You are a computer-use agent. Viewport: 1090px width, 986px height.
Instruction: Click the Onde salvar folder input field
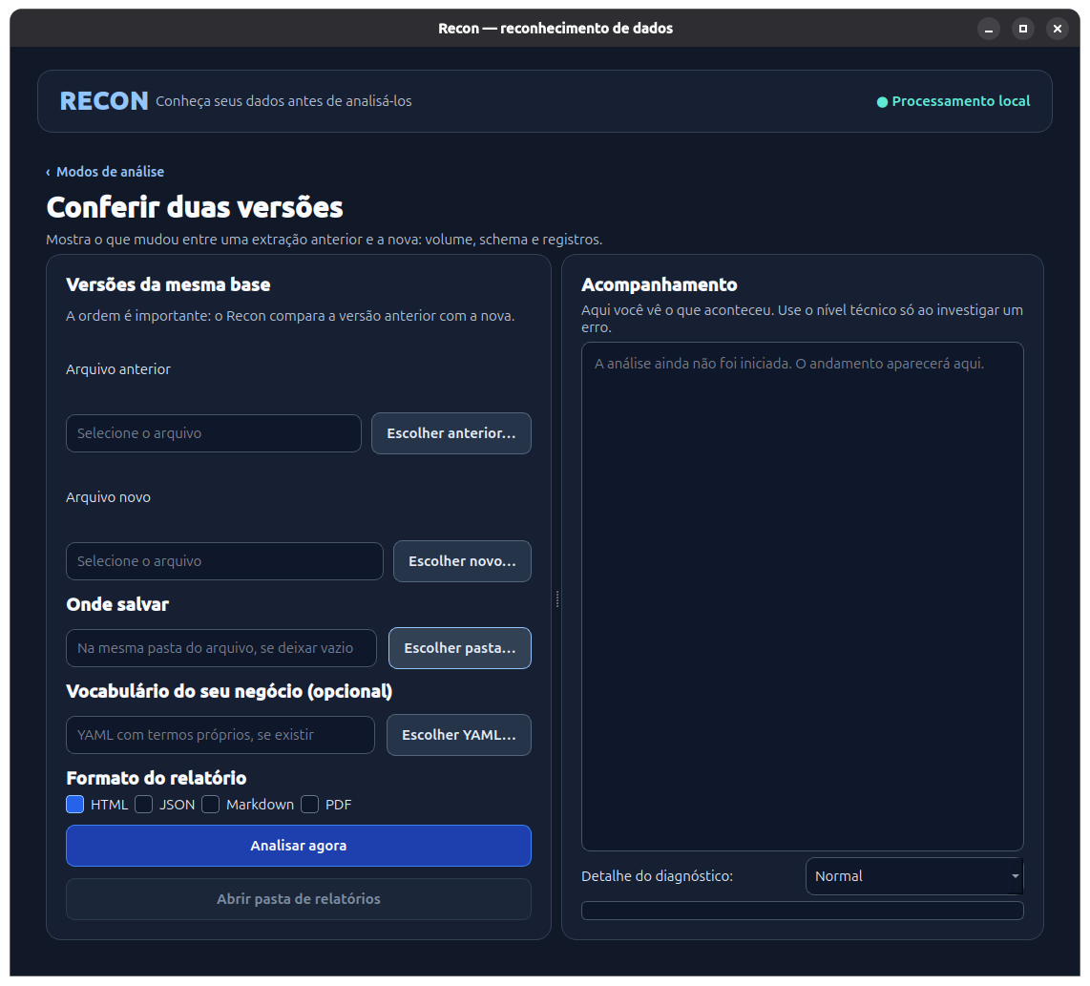coord(221,648)
